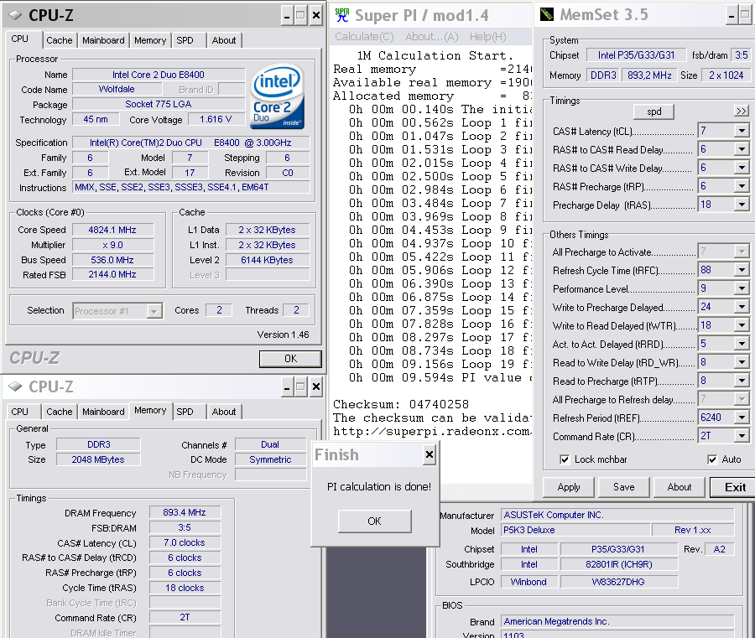Open the About...(A) menu in Super PI
755x638 pixels.
click(x=431, y=37)
